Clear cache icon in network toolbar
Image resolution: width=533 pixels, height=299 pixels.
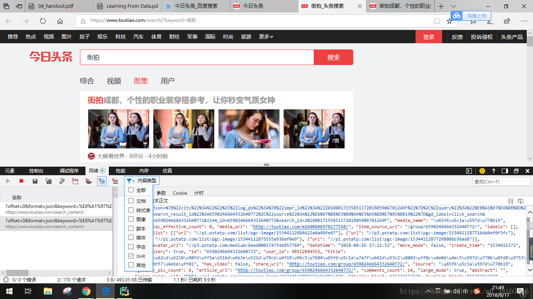tap(75, 181)
